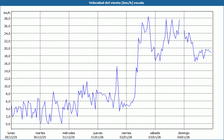Select the 'lunes' day label
The width and height of the screenshot is (224, 140).
[x=11, y=133]
